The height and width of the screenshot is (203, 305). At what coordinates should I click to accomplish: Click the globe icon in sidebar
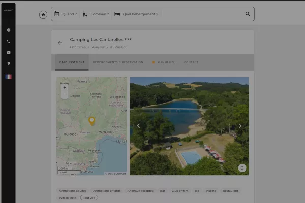[9, 30]
